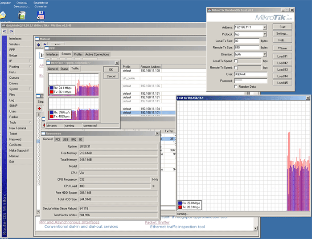Open the Protocol dropdown
This screenshot has width=312, height=239.
pos(265,34)
